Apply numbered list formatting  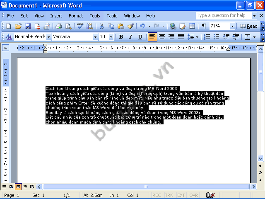(207, 37)
